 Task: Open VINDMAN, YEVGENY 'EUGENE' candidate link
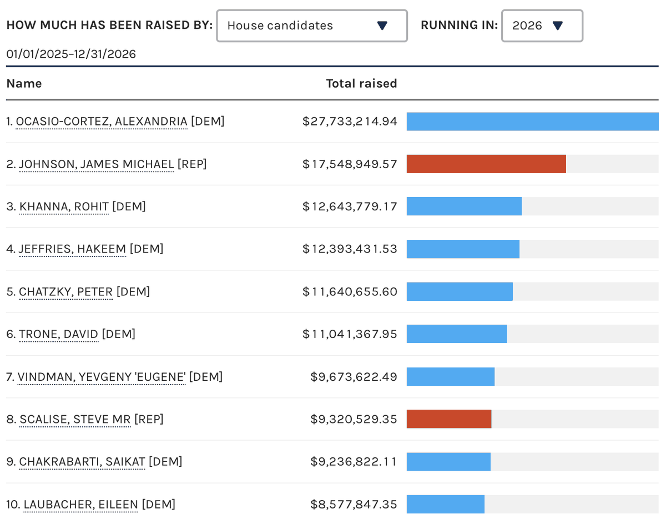(x=102, y=377)
